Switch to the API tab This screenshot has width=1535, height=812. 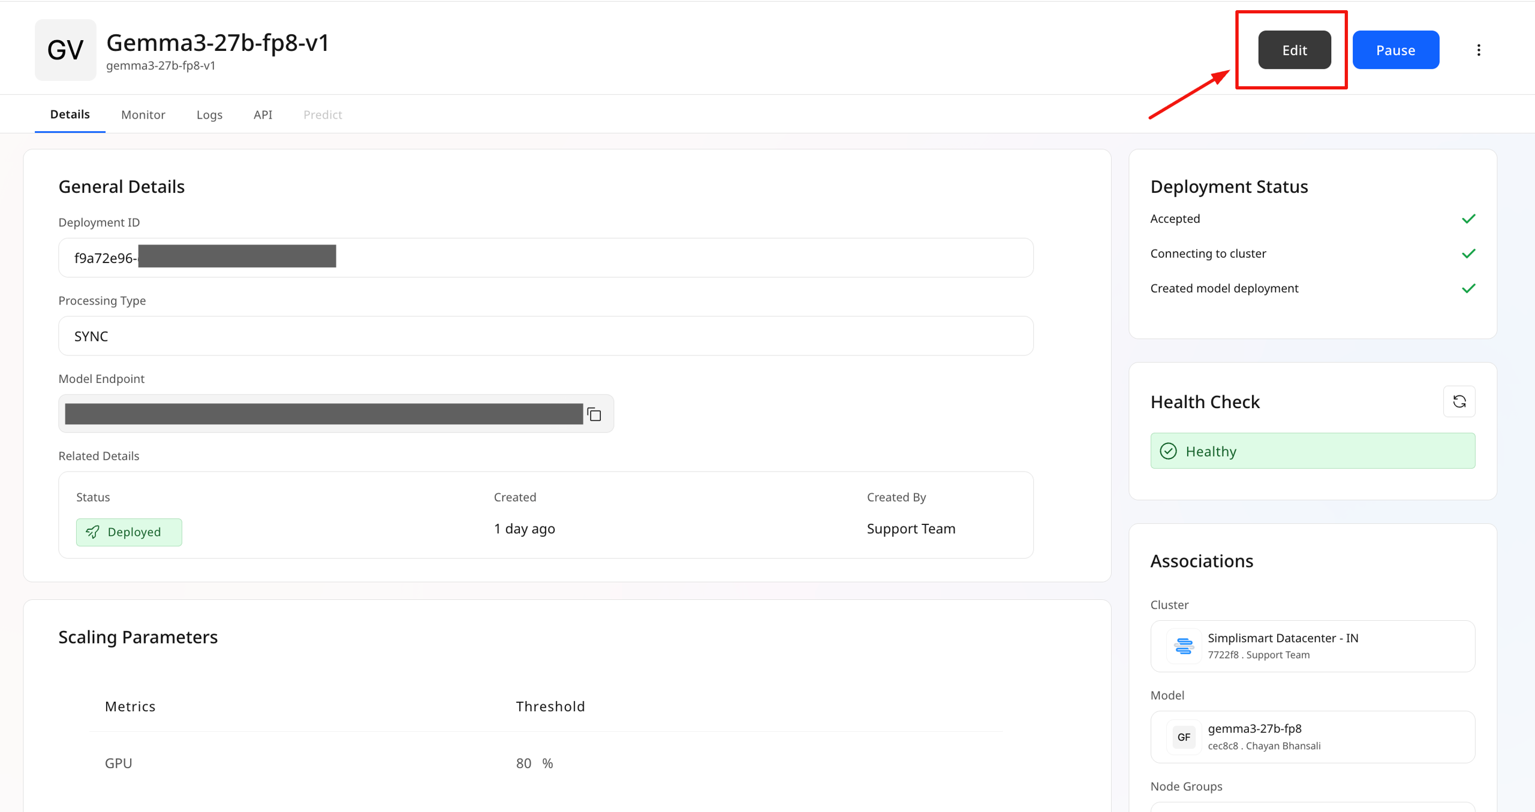(263, 114)
